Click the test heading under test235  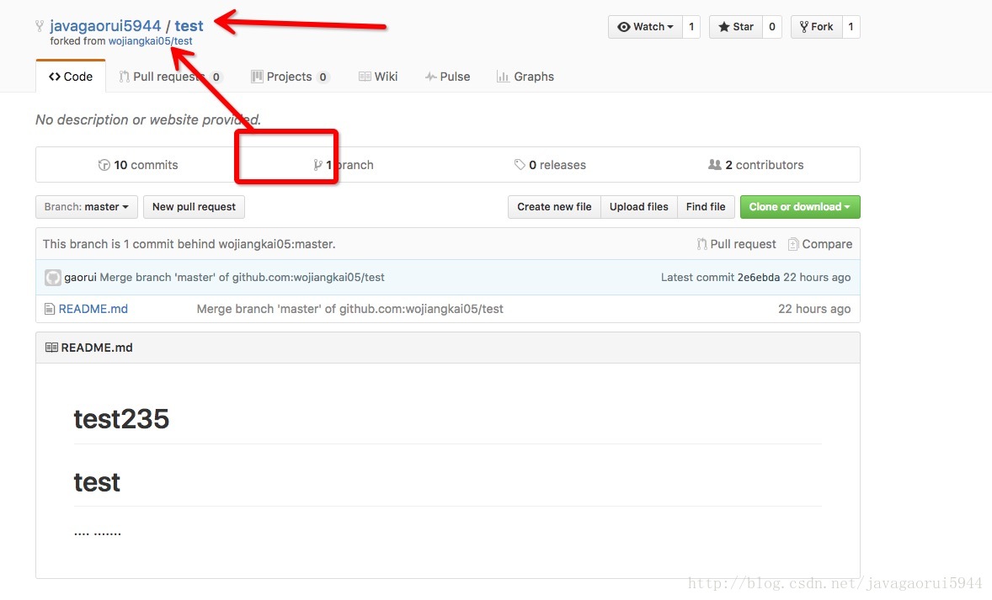tap(97, 482)
